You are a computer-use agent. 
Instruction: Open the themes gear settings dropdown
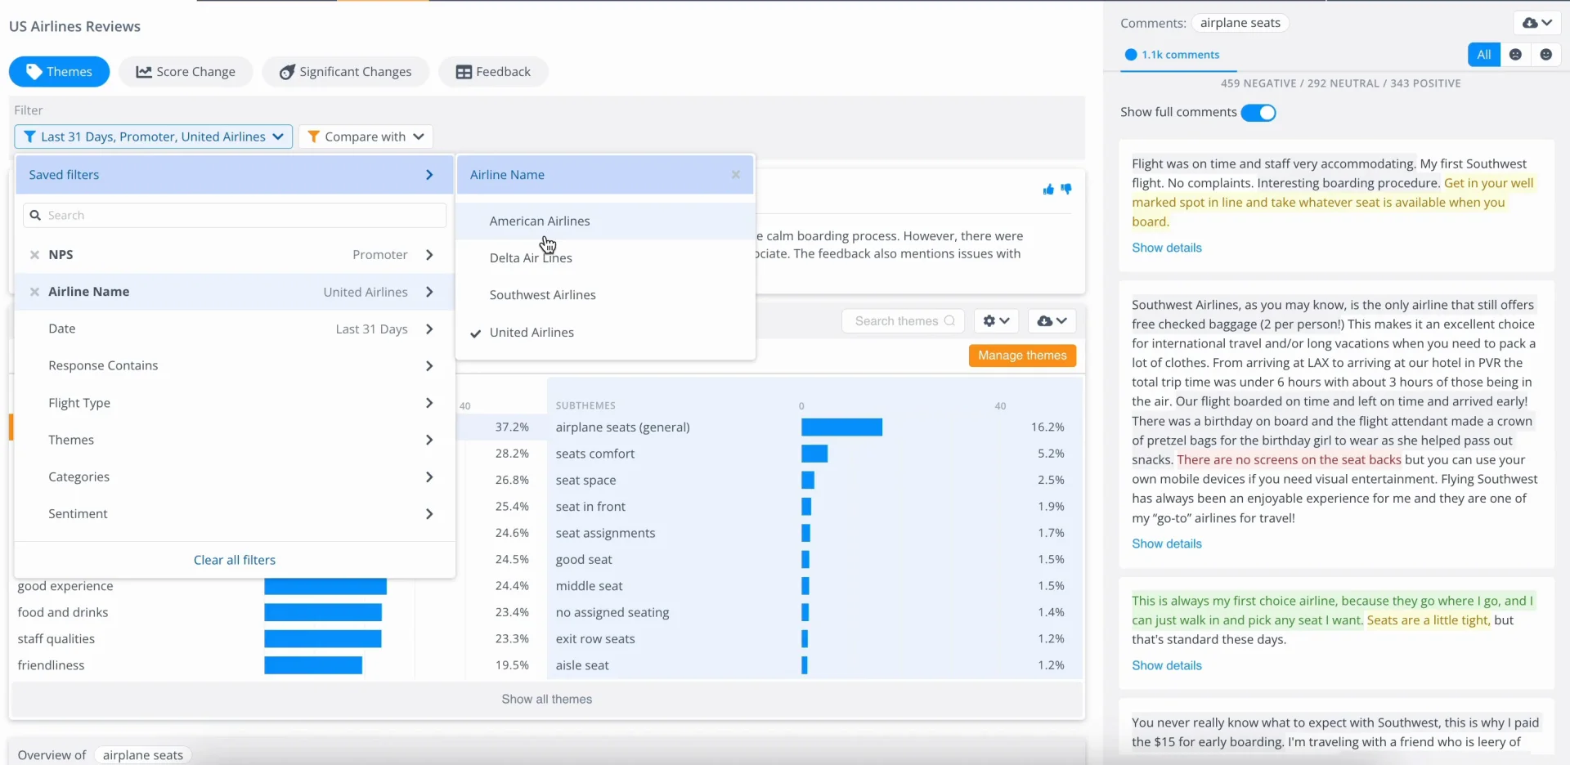point(996,321)
